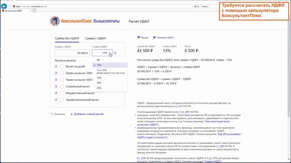Export the result with Экспорт в Word
Image resolution: width=291 pixels, height=163 pixels.
pos(163,38)
